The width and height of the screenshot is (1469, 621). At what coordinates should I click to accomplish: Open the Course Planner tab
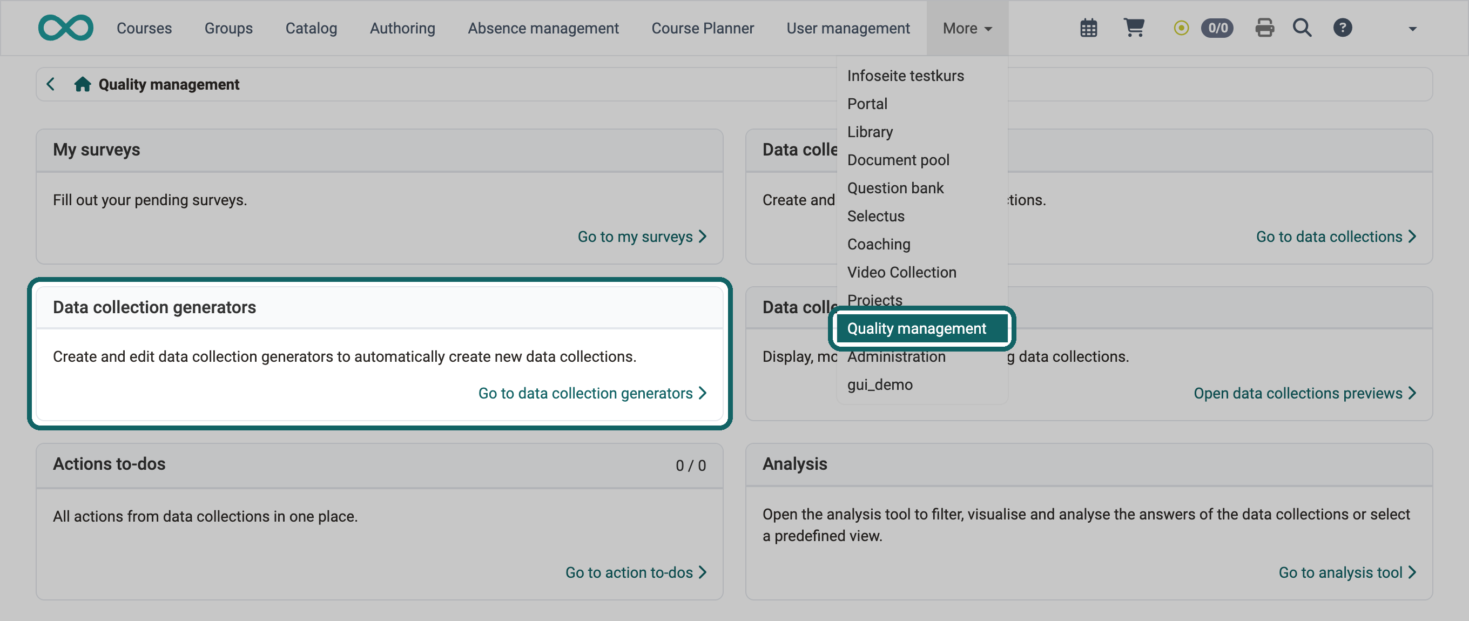[703, 28]
